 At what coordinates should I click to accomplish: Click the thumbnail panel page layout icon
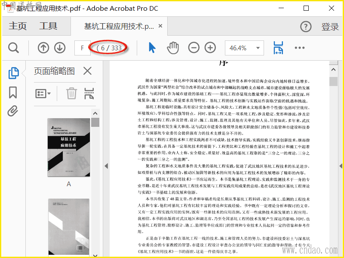tap(89, 93)
